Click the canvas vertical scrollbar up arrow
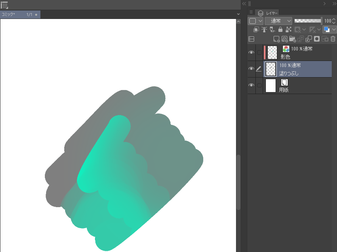The width and height of the screenshot is (337, 252). pos(238,21)
